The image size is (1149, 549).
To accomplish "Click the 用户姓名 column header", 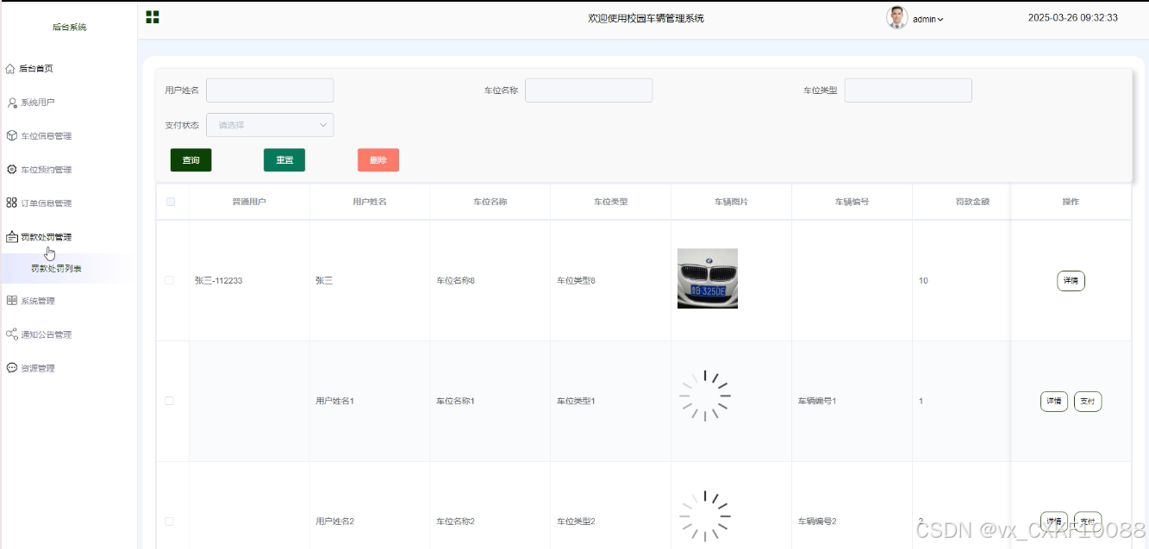I will [370, 202].
